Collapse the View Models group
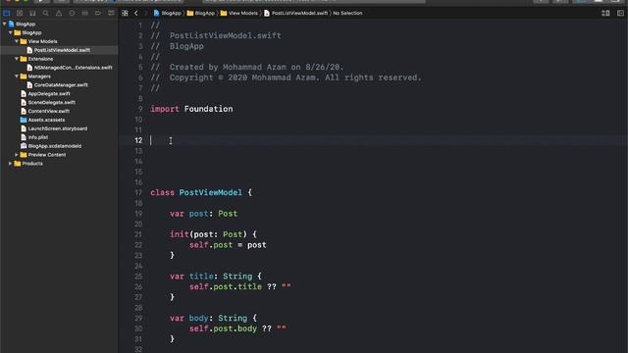Screen dimensions: 628x353 pyautogui.click(x=17, y=41)
